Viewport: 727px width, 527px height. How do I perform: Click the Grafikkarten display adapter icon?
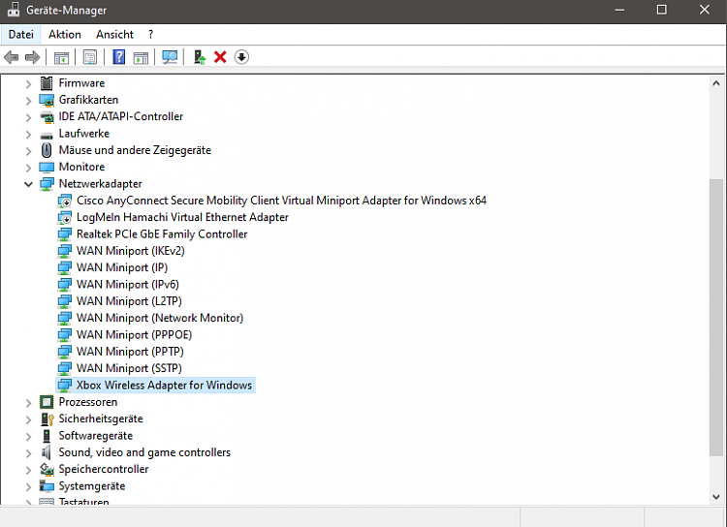coord(47,100)
